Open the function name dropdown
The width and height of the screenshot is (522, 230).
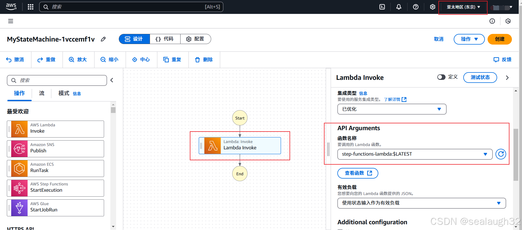(x=415, y=154)
